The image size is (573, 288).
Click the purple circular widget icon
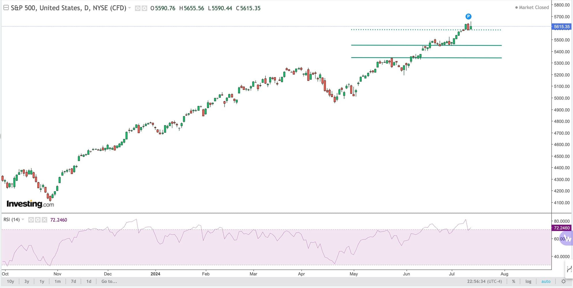coord(566,238)
